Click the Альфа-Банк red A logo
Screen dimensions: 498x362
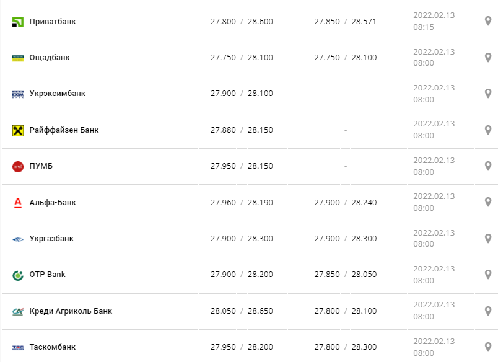[17, 202]
